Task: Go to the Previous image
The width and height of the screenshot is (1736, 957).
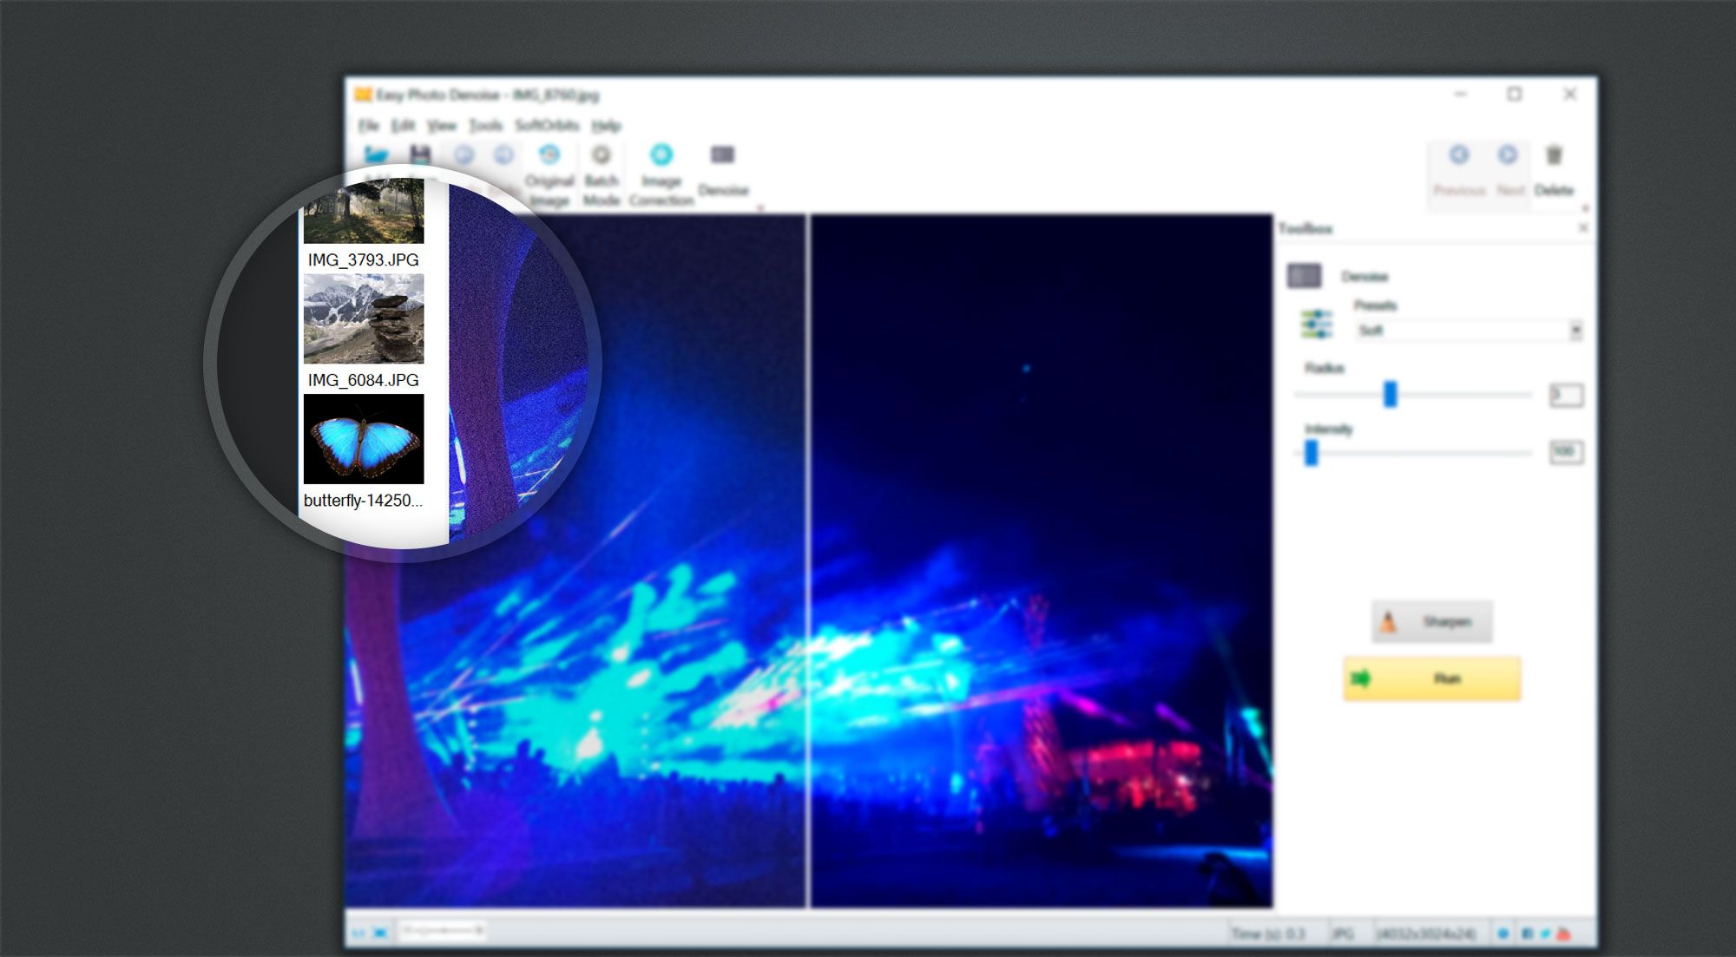Action: 1459,172
